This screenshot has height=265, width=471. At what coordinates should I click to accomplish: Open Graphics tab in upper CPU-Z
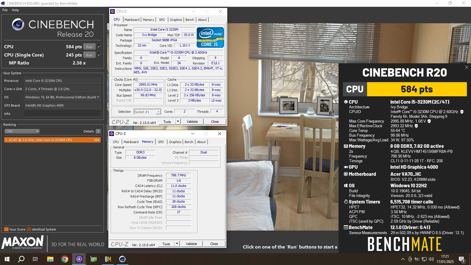click(x=176, y=20)
